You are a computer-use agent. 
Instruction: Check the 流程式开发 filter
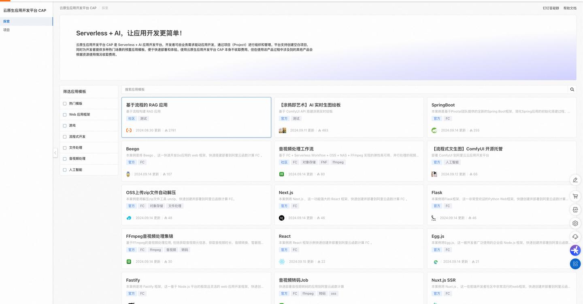coord(64,137)
